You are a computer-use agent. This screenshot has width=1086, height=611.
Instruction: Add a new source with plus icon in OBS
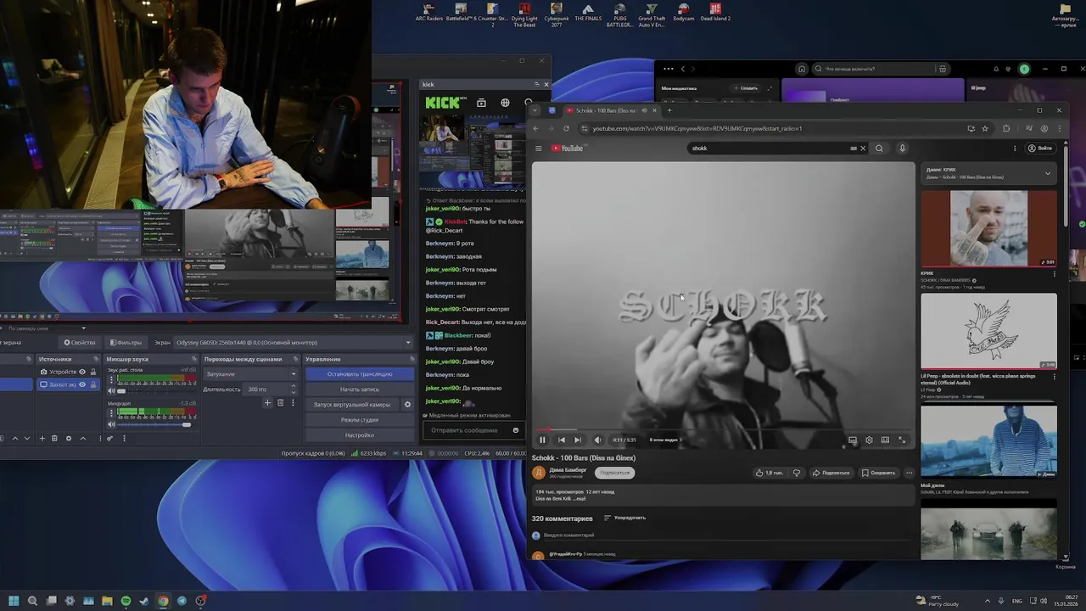point(41,439)
